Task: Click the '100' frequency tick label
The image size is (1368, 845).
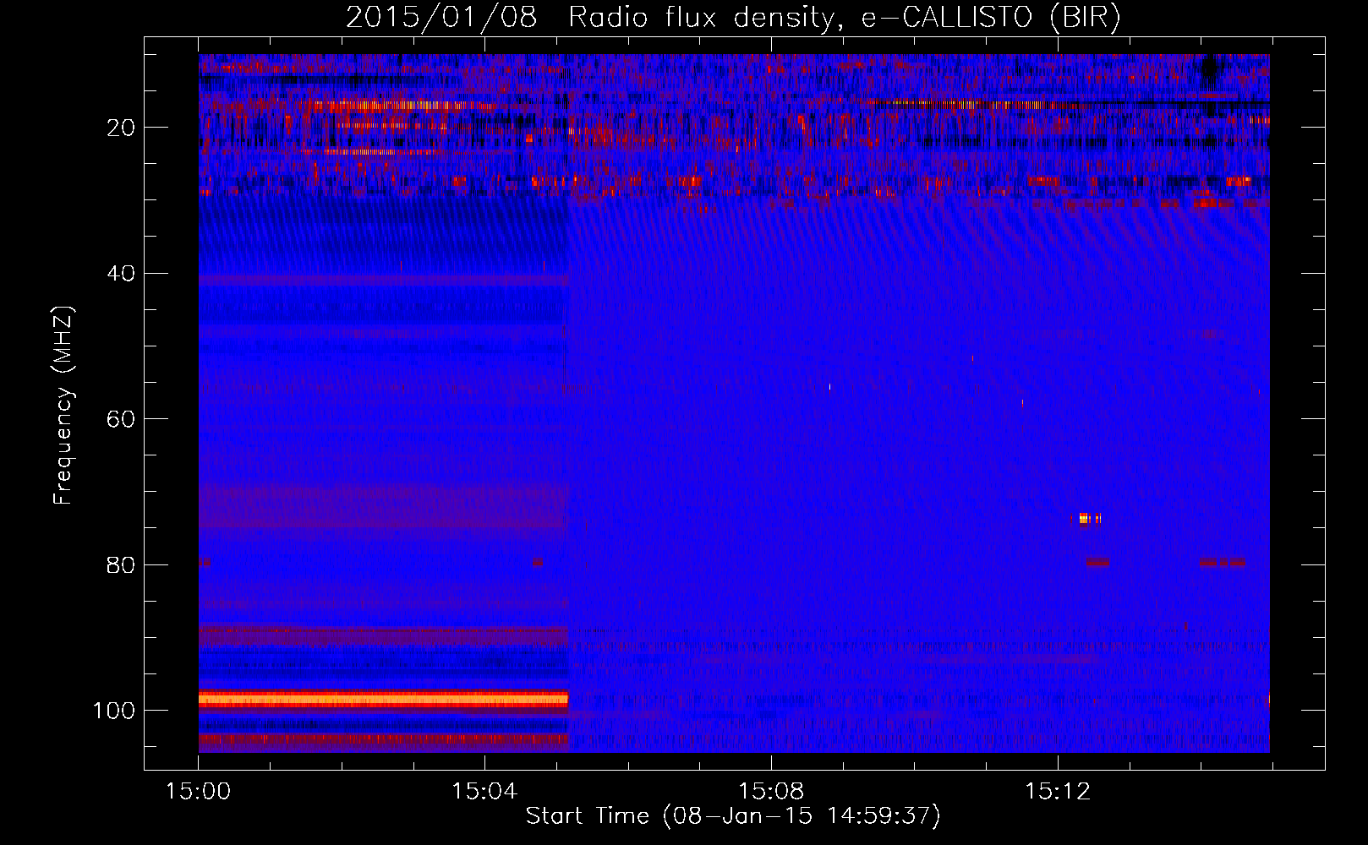Action: [x=114, y=711]
